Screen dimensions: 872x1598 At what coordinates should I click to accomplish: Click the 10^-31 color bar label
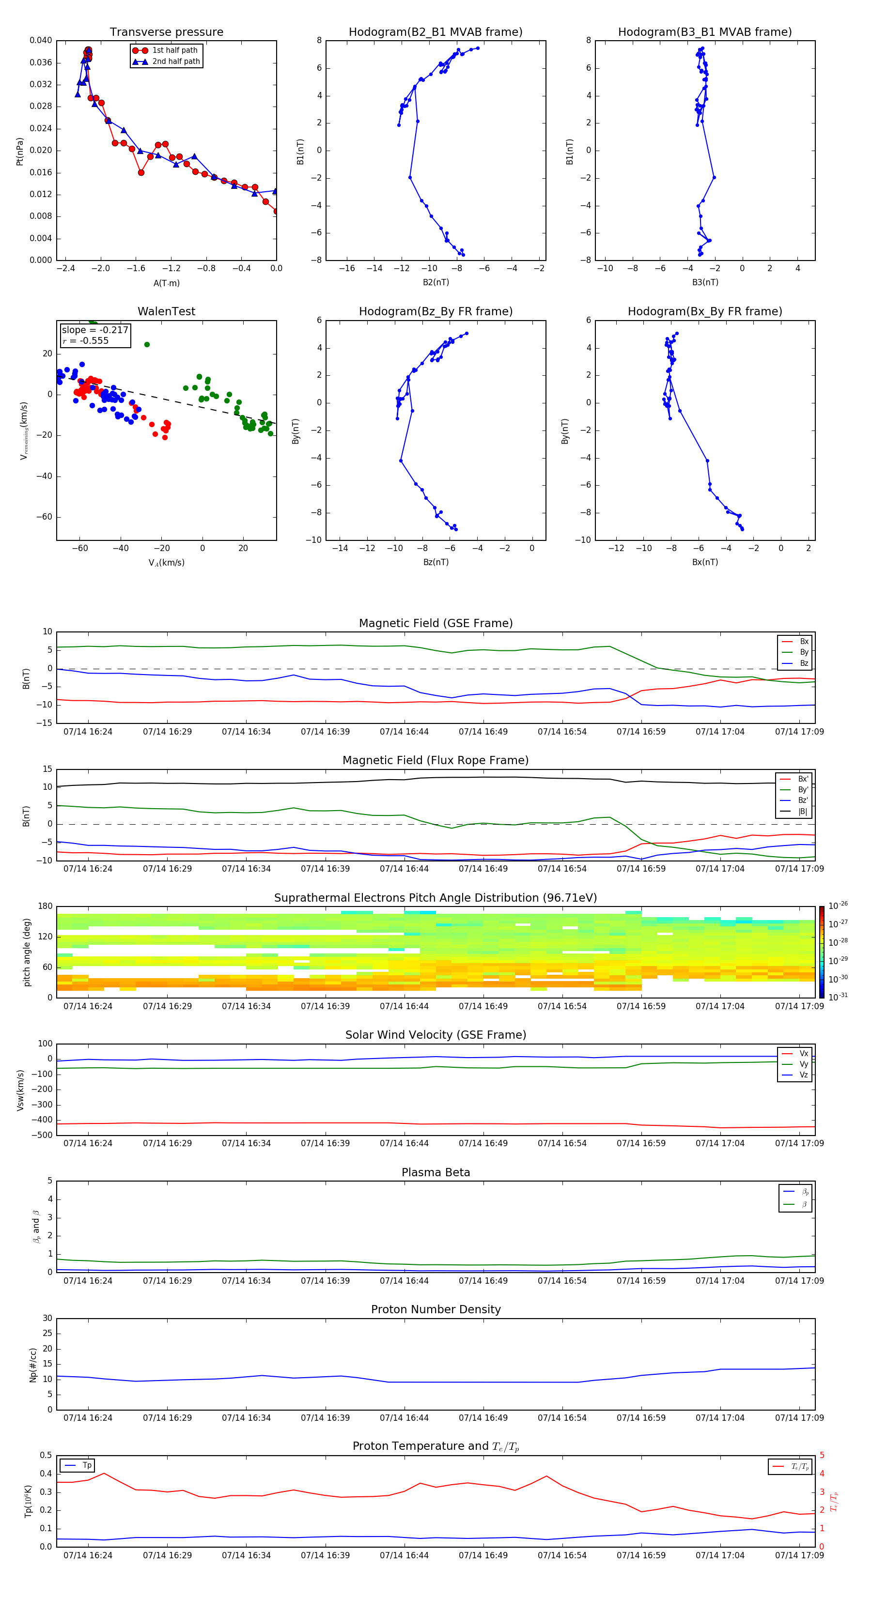pyautogui.click(x=837, y=997)
